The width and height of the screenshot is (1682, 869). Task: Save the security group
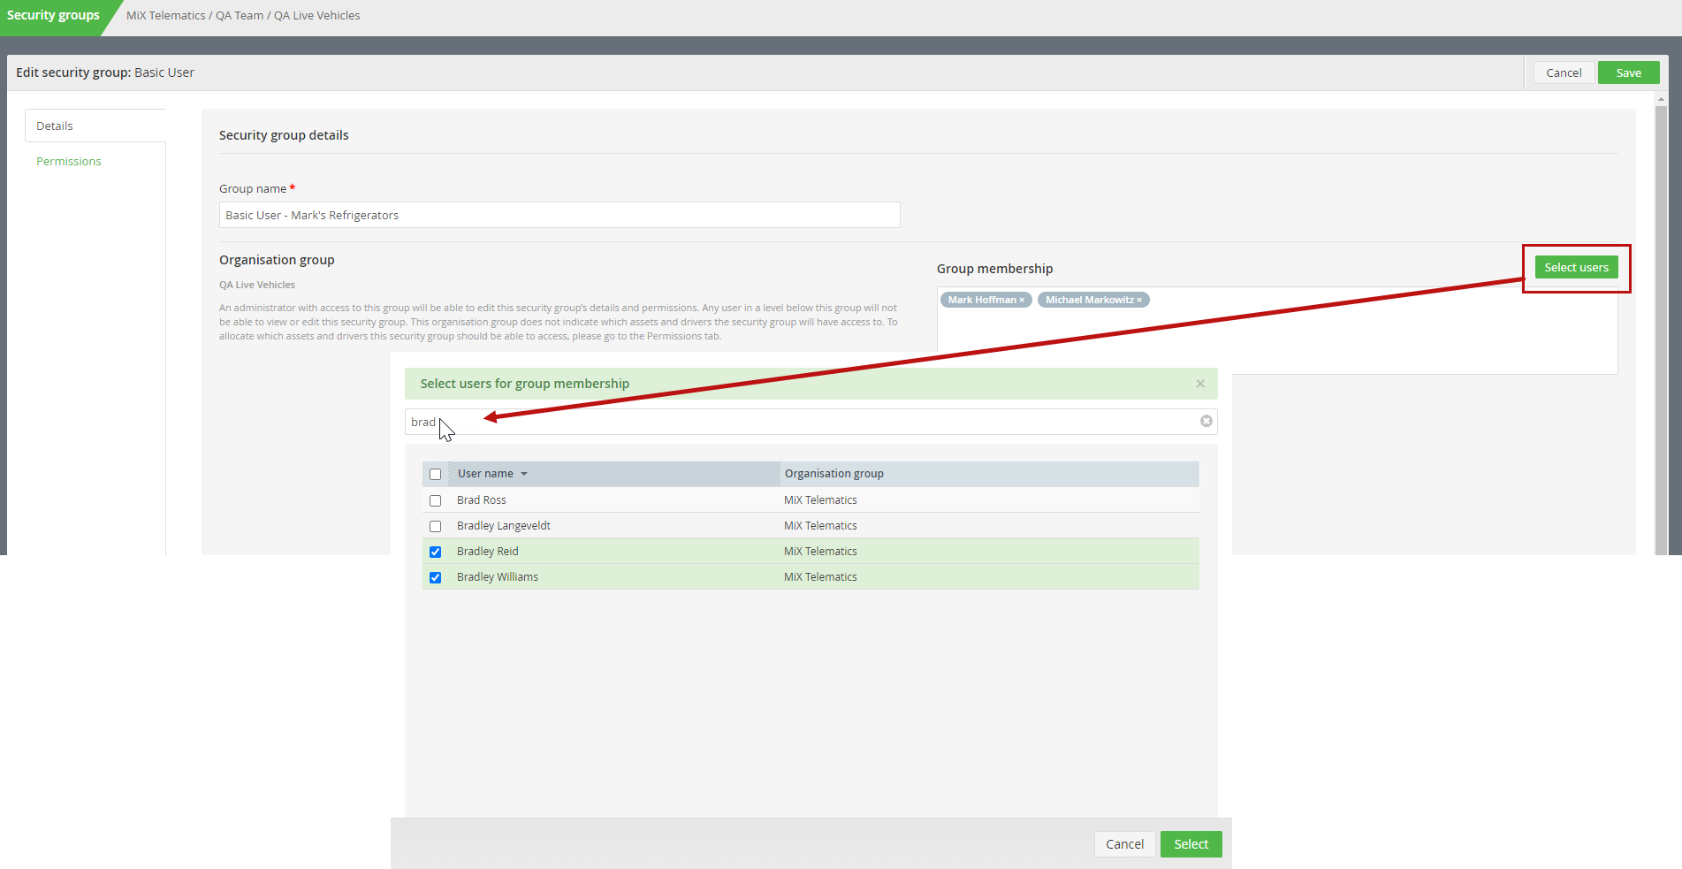pos(1628,72)
